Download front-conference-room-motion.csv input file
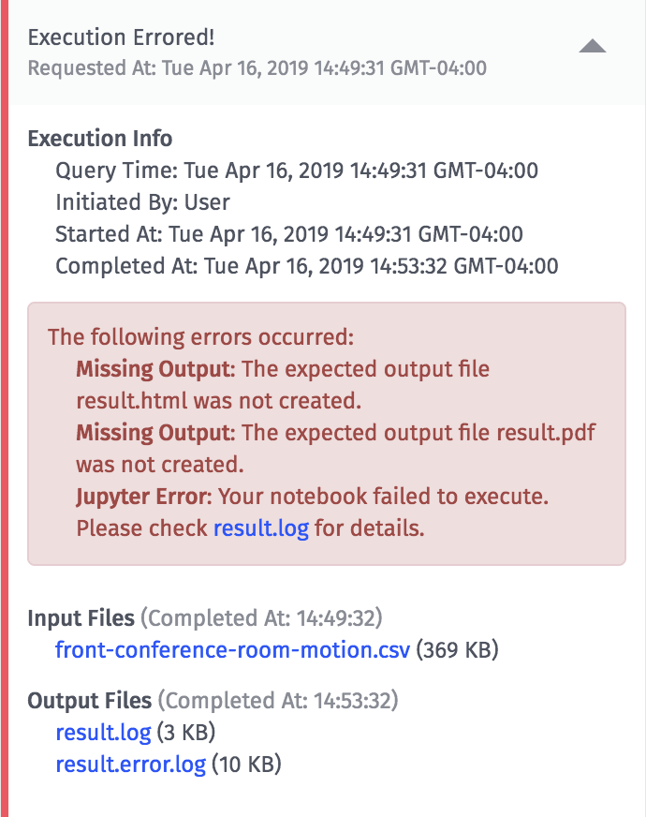646x817 pixels. coord(233,650)
